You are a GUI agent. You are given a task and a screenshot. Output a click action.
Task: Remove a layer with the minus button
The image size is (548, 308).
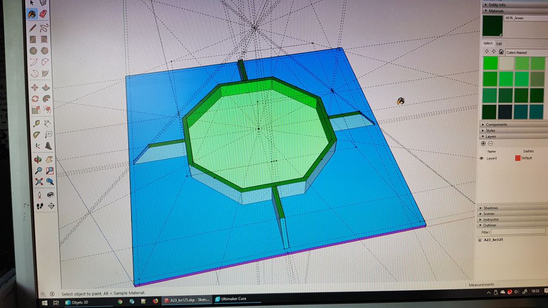pos(490,143)
